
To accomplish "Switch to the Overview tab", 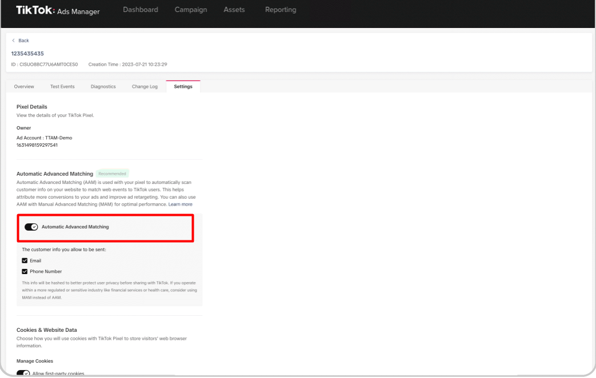I will [24, 87].
